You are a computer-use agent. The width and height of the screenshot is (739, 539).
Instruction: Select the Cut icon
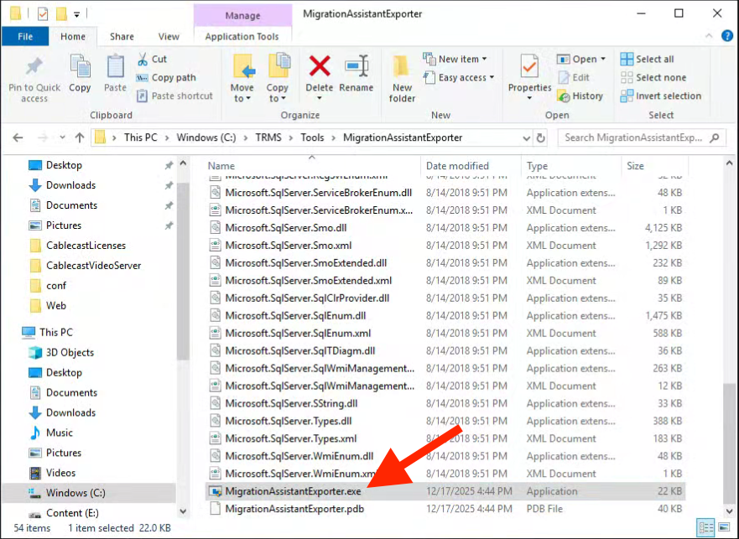click(143, 59)
